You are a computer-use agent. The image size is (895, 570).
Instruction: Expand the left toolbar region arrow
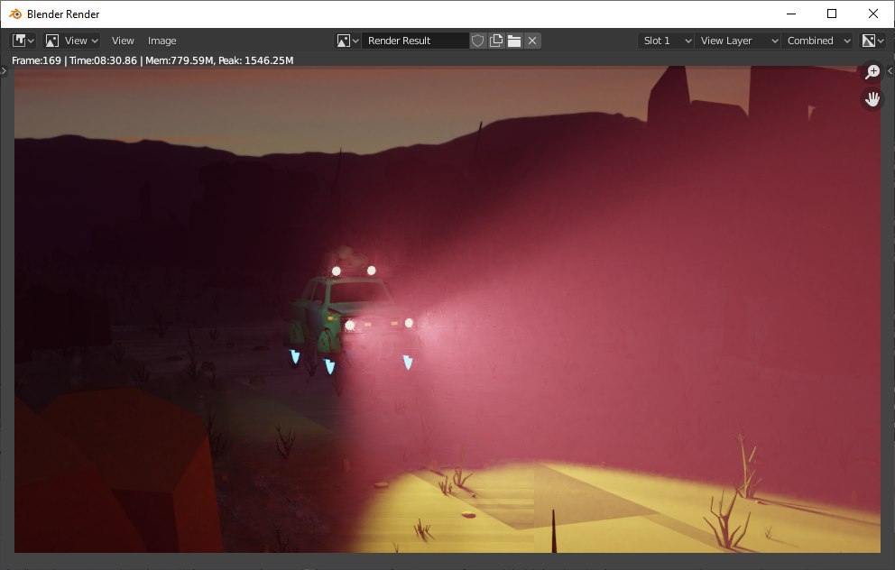pyautogui.click(x=4, y=70)
